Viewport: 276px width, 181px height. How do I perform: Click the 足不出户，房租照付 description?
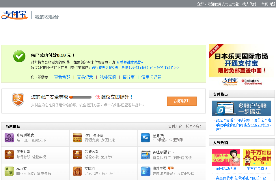pos(100,174)
